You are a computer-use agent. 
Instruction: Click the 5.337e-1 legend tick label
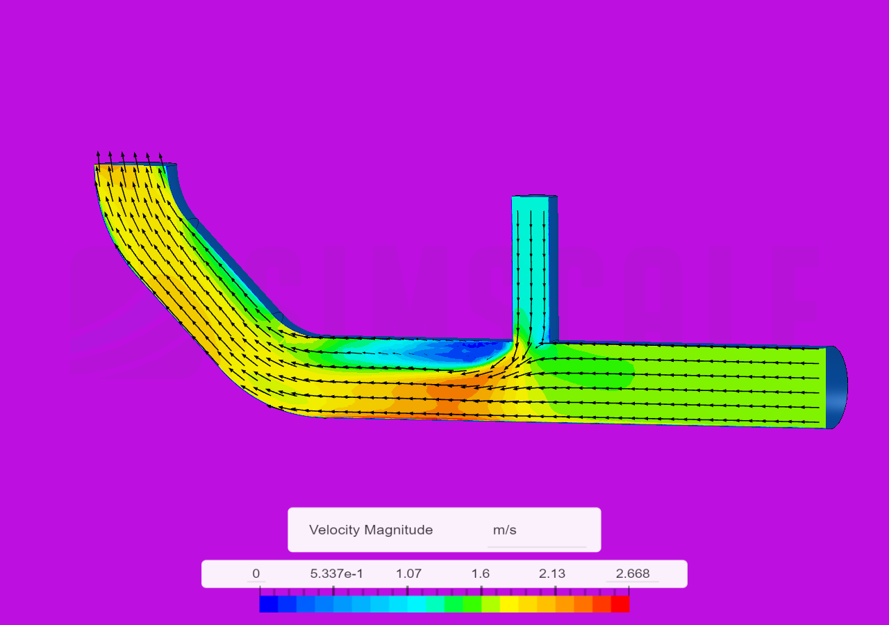click(x=336, y=574)
